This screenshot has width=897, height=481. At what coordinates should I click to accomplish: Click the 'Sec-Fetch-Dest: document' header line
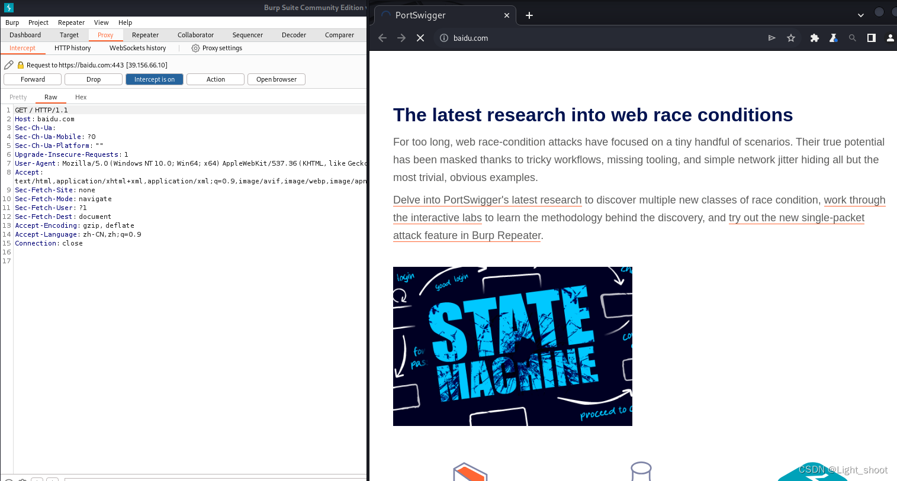click(x=63, y=217)
